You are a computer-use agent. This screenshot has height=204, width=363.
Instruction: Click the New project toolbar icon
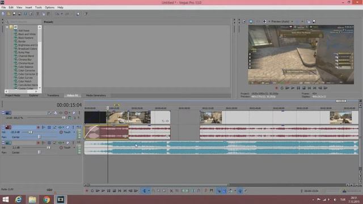coord(3,14)
